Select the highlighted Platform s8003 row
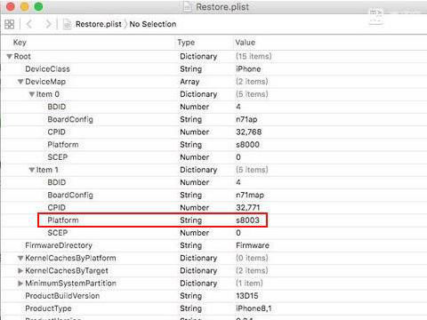Image resolution: width=427 pixels, height=320 pixels. click(x=153, y=220)
